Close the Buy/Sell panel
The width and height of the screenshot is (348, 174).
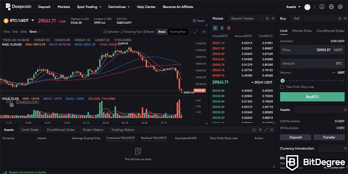tap(346, 19)
